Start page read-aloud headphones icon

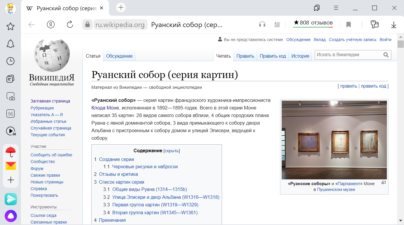pos(262,24)
